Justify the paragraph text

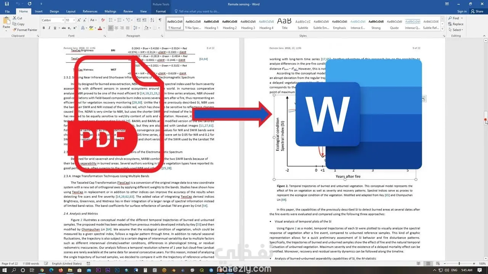tap(128, 28)
